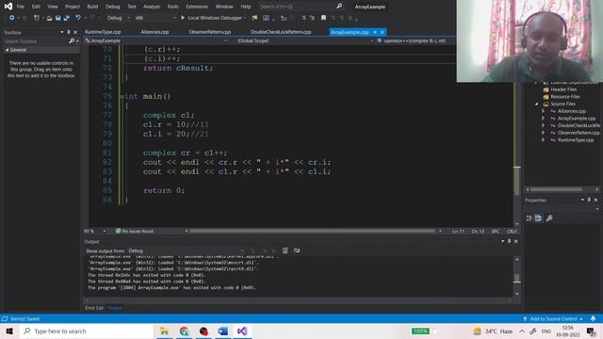
Task: Switch to DoubleCheckLockPattern.cpp tab
Action: 281,32
